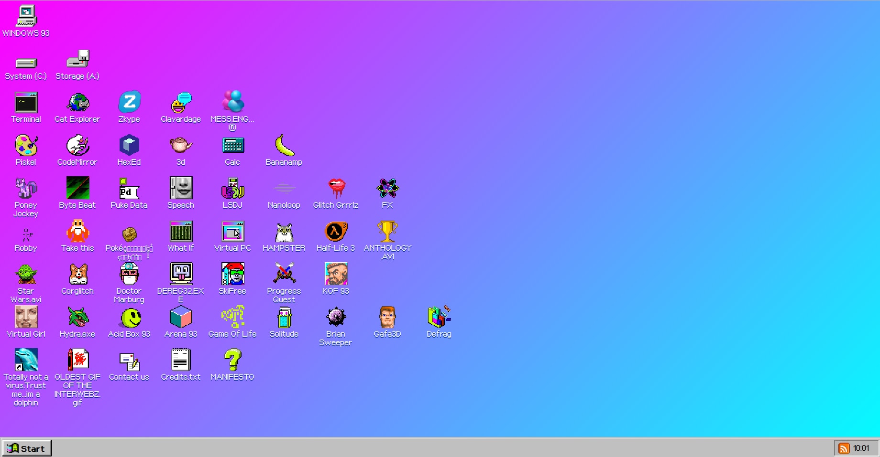Screen dimensions: 880x457
Task: Launch Zkype from the desktop
Action: tap(129, 101)
